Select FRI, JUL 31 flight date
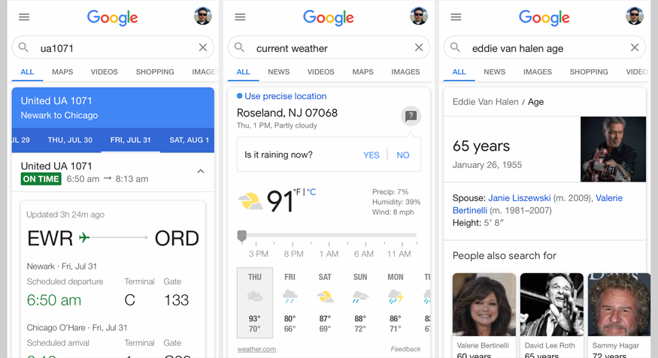Viewport: 658px width, 358px height. point(131,140)
